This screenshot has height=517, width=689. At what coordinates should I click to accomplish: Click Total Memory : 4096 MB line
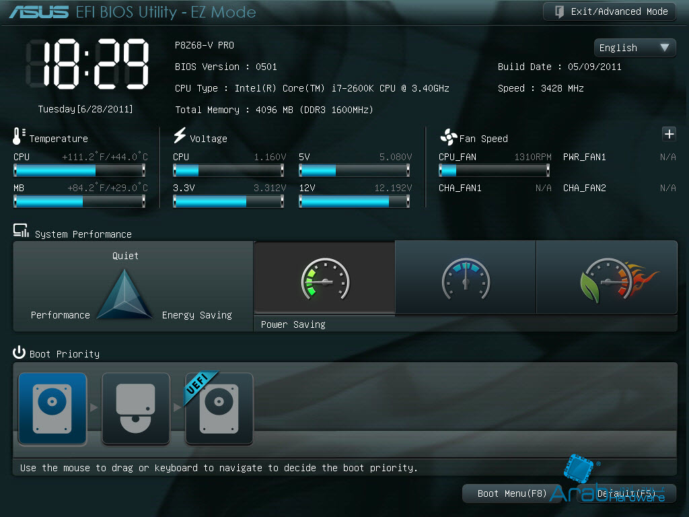274,110
